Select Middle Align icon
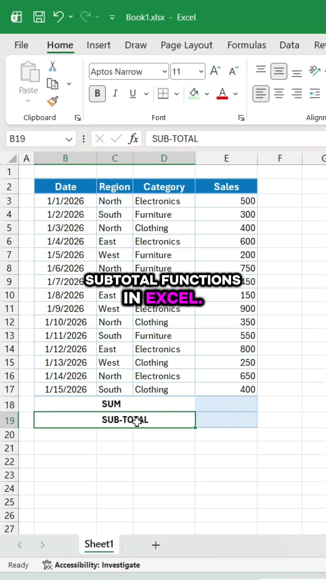326x580 pixels. (x=279, y=71)
